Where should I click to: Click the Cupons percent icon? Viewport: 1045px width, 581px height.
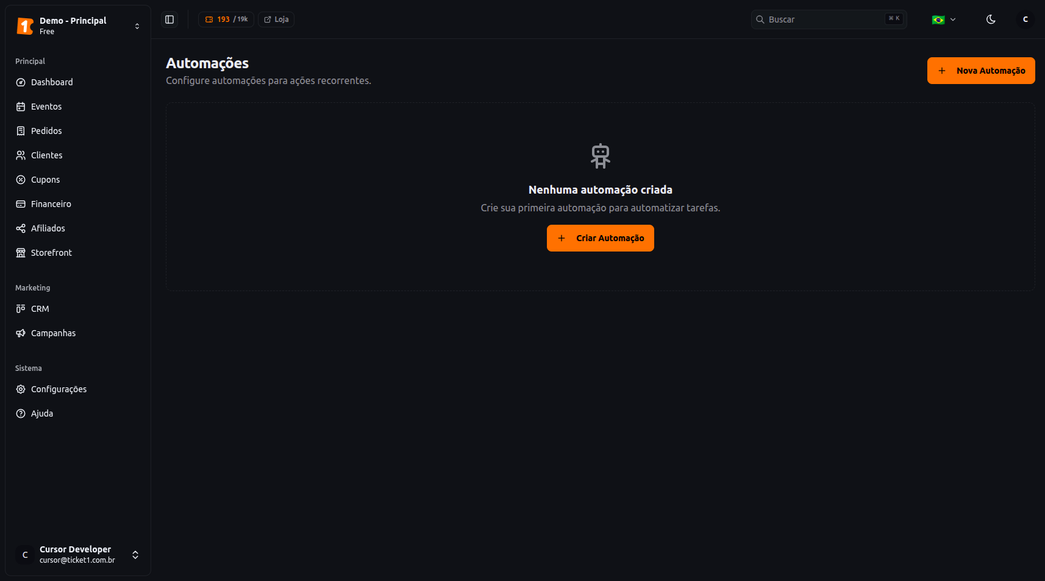(x=21, y=180)
